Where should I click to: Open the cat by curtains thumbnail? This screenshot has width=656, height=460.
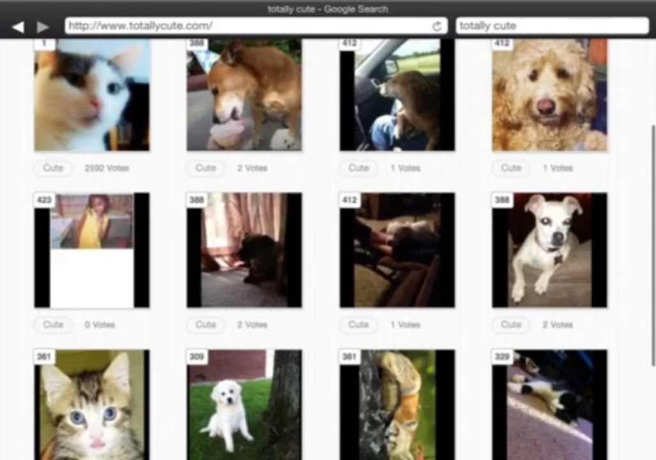coord(244,250)
